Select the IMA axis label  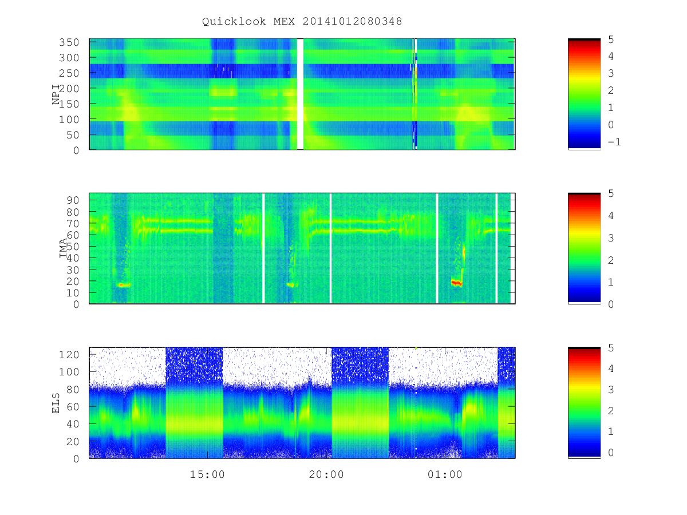[x=64, y=249]
